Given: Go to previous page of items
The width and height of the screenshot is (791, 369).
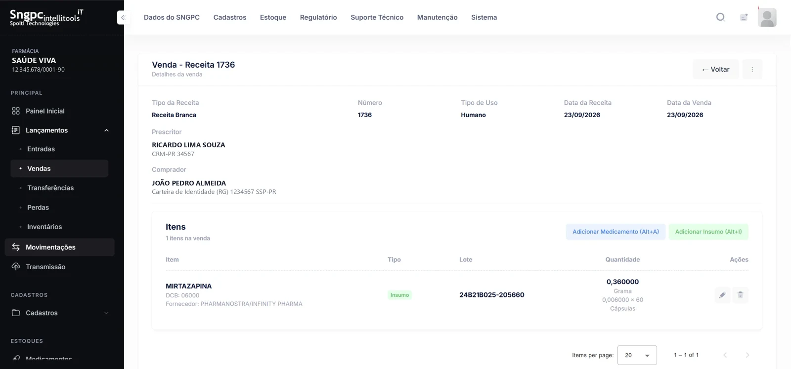Looking at the screenshot, I should pyautogui.click(x=725, y=355).
